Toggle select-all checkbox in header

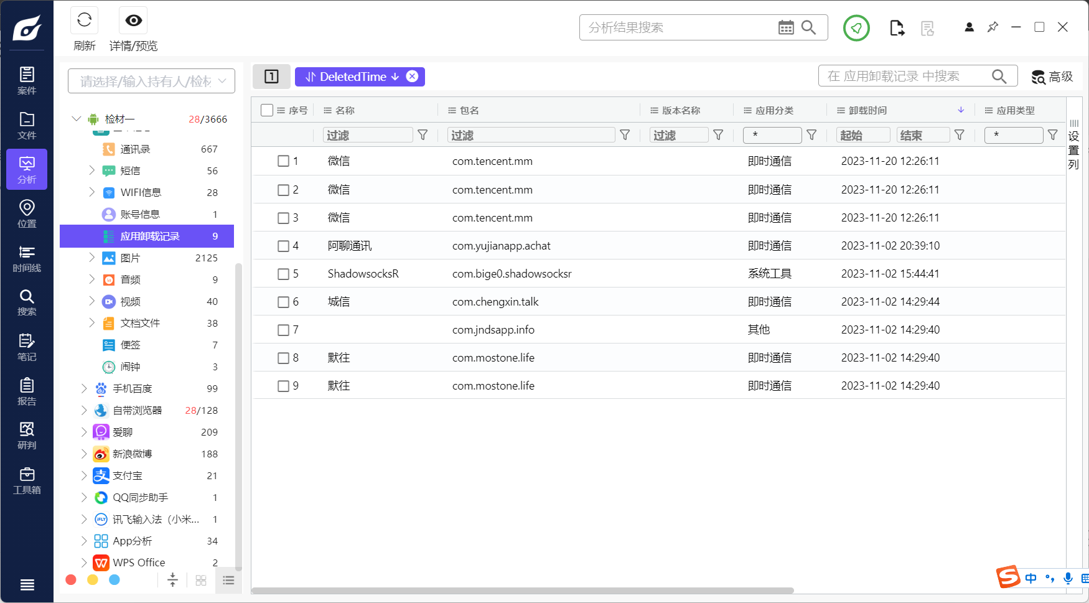click(267, 110)
